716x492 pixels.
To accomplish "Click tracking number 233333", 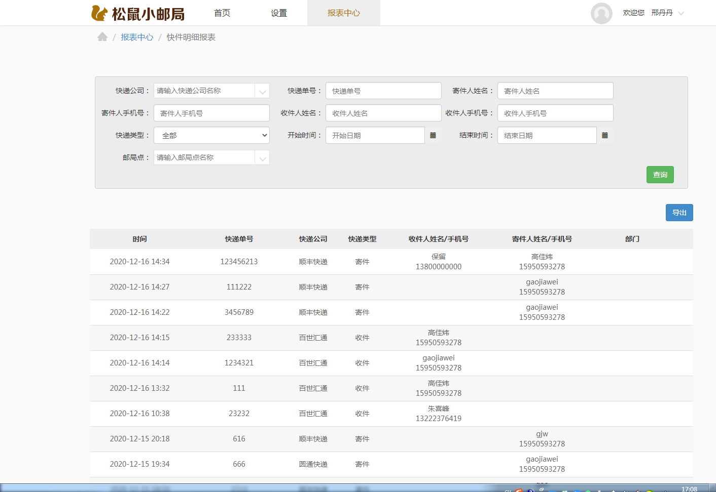I will coord(239,338).
